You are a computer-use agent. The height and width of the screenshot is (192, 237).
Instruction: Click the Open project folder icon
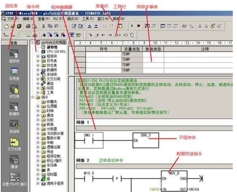click(13, 26)
